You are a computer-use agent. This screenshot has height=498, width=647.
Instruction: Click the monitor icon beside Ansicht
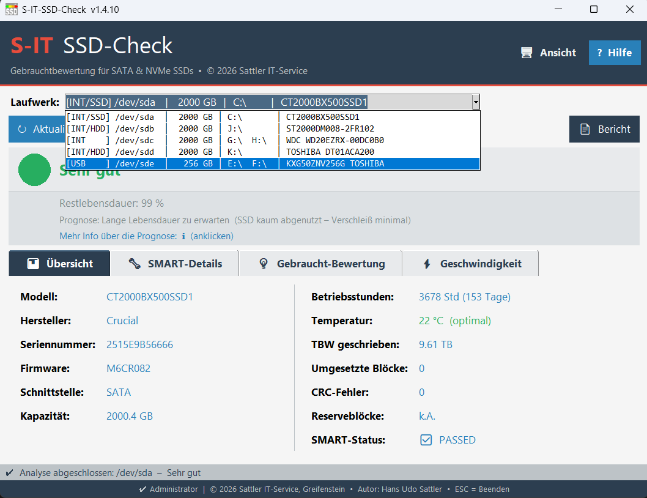527,53
